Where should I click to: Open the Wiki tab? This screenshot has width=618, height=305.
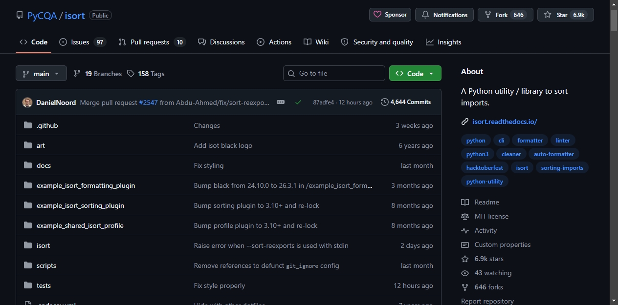click(x=316, y=42)
